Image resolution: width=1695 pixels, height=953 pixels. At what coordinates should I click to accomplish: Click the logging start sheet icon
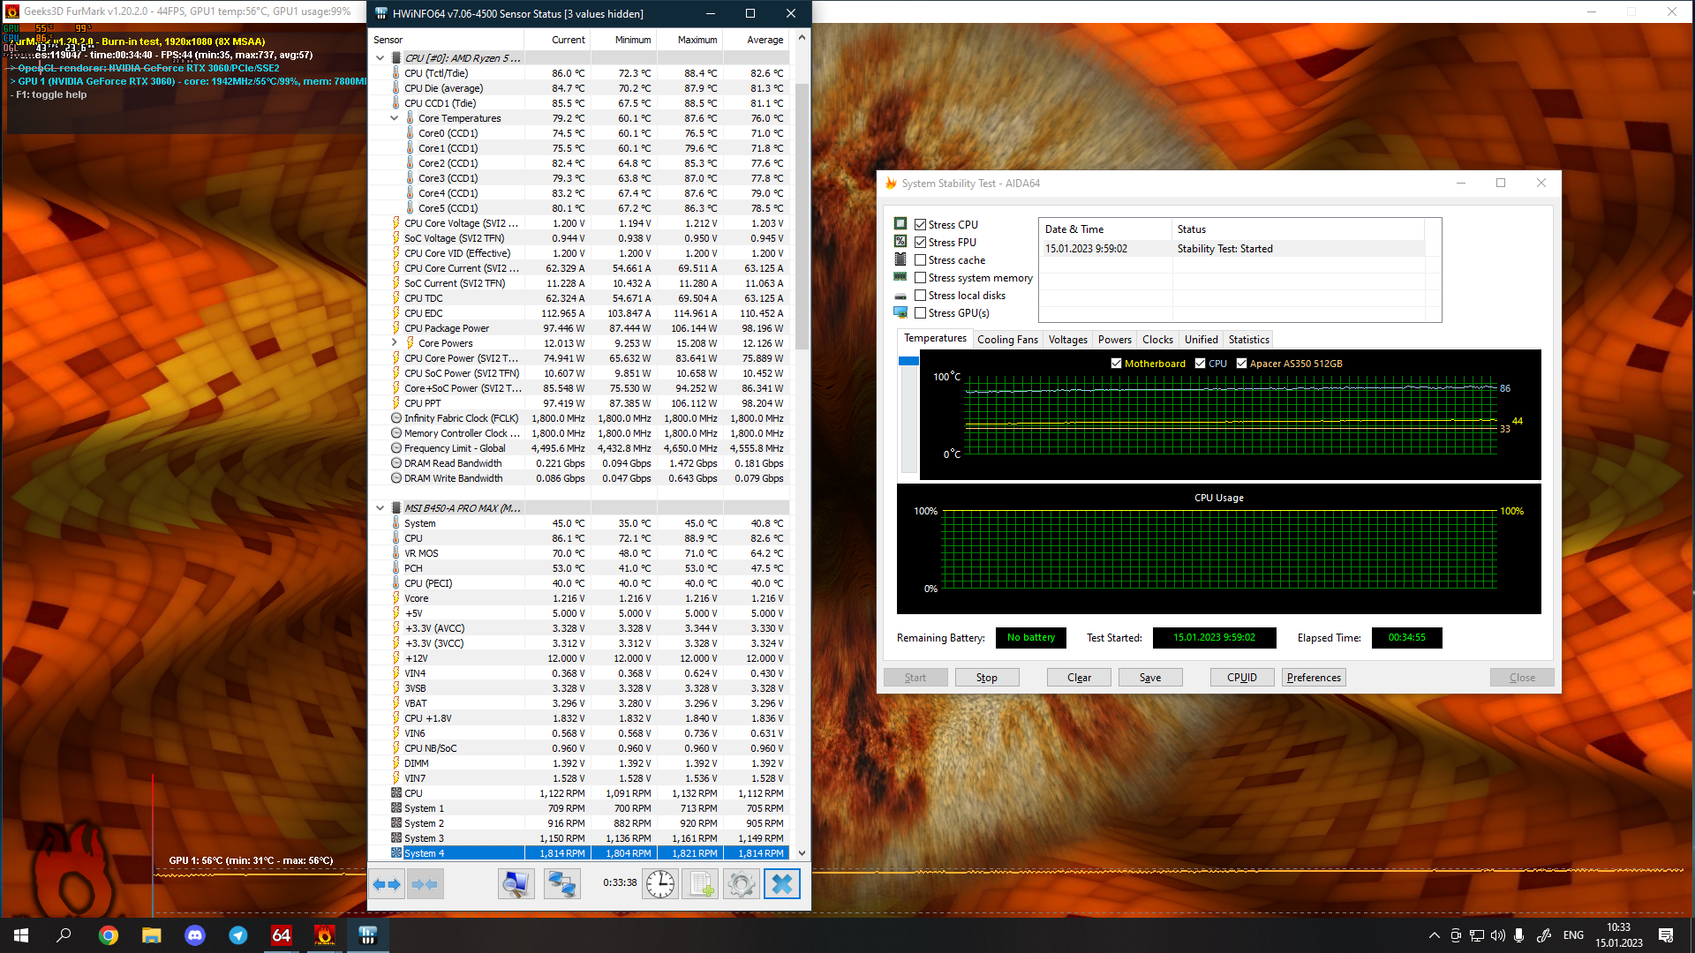tap(702, 884)
